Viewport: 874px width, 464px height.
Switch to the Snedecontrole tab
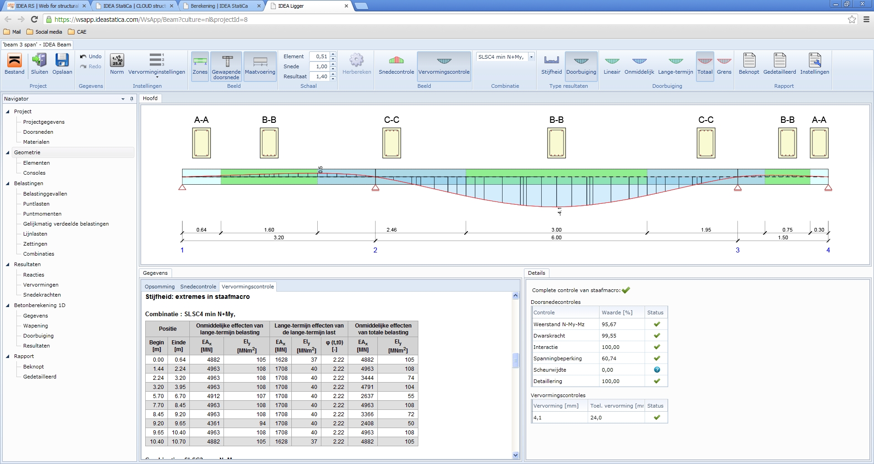point(198,287)
